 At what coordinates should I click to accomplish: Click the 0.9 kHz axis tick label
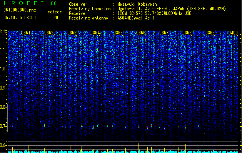tap(3, 88)
